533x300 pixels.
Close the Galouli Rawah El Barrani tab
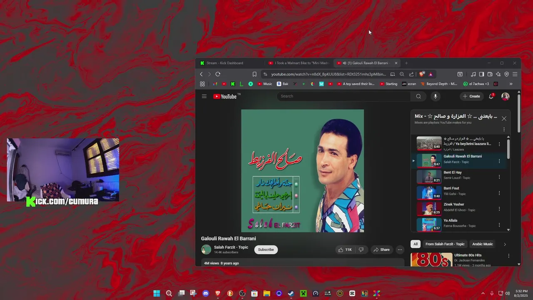396,63
